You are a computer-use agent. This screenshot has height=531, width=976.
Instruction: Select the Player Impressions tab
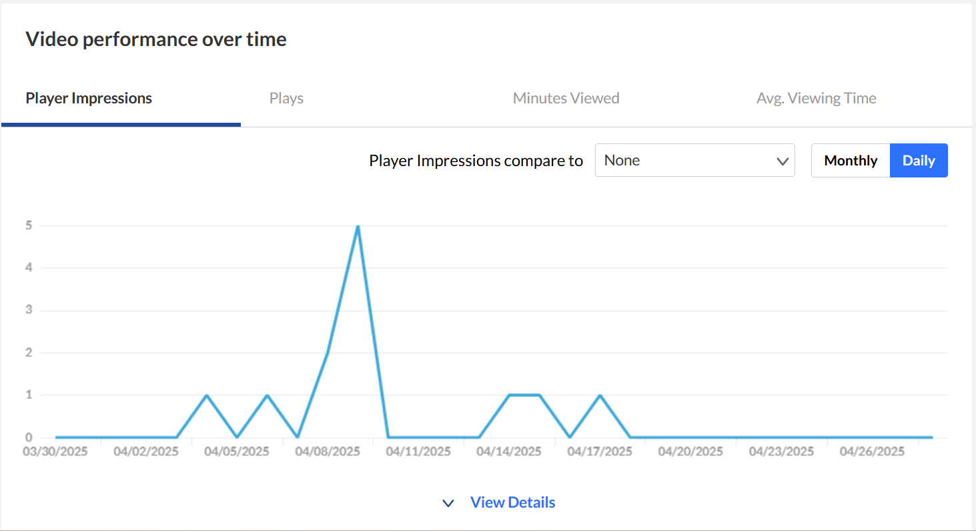pyautogui.click(x=89, y=99)
